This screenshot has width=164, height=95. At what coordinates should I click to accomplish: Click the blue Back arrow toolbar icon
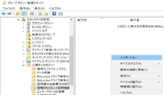pos(3,14)
